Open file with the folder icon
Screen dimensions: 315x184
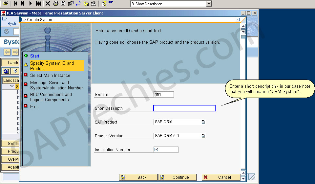click(6, 3)
